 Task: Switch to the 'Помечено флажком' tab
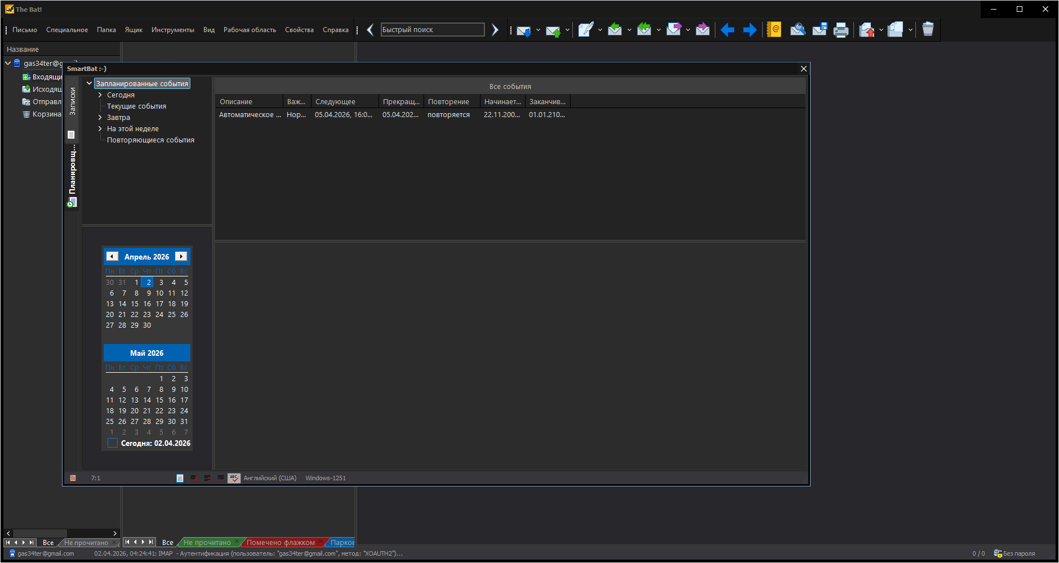pyautogui.click(x=281, y=543)
